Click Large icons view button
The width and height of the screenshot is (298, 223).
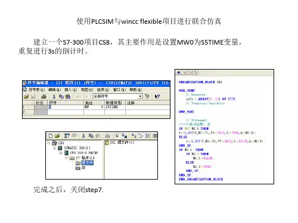tap(134, 136)
